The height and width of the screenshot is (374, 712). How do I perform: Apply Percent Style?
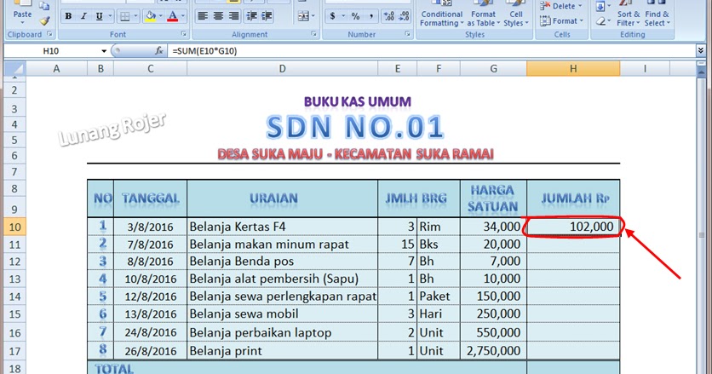[x=355, y=16]
